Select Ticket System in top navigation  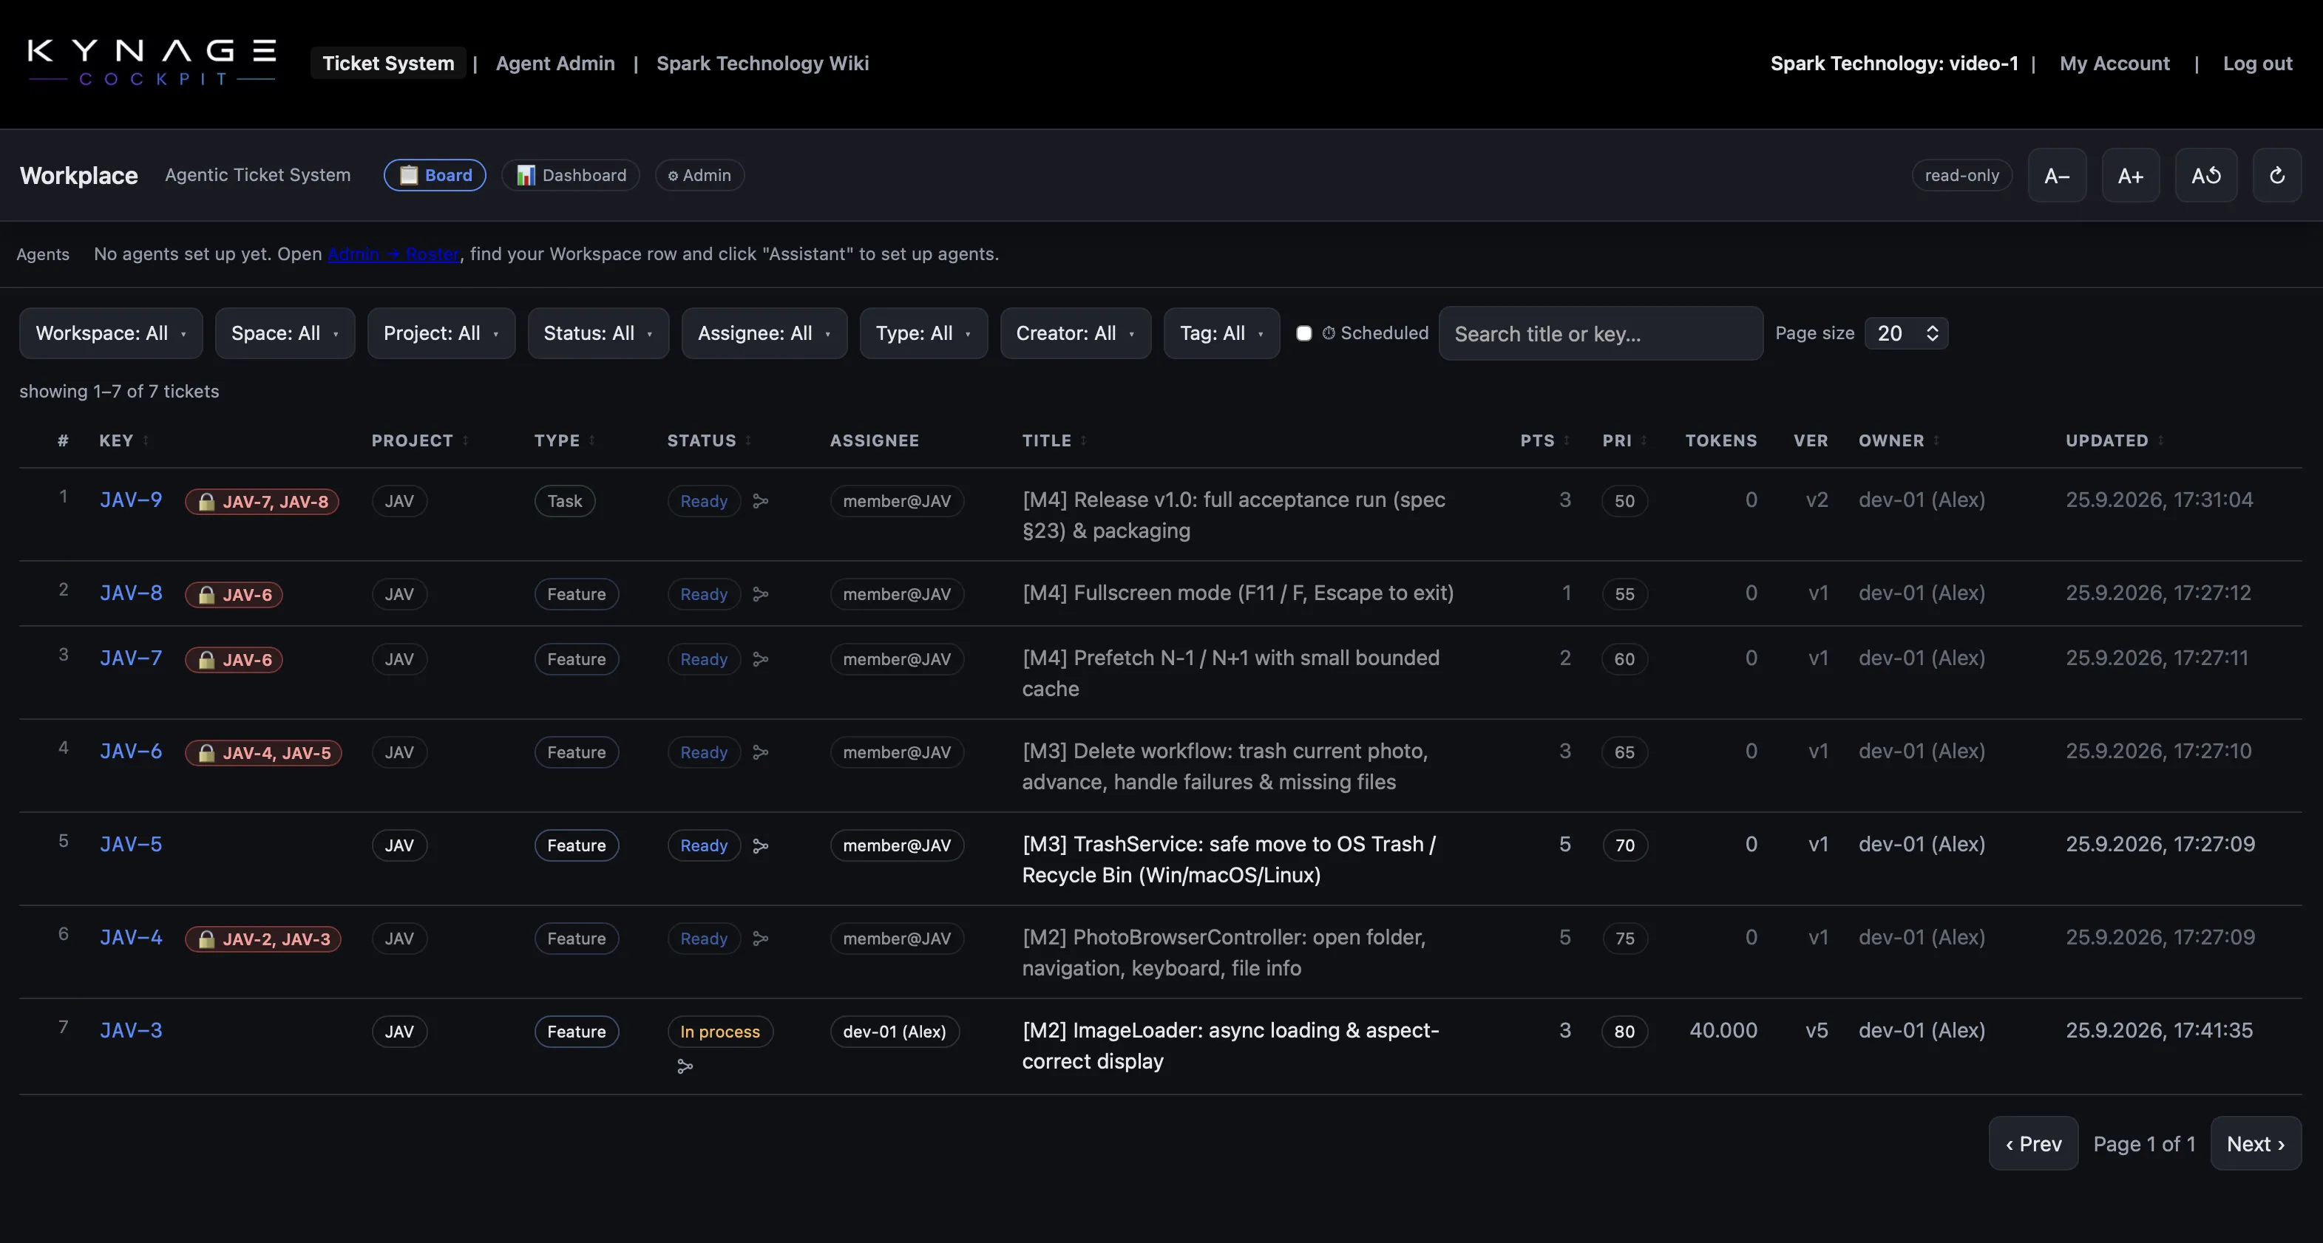point(387,63)
